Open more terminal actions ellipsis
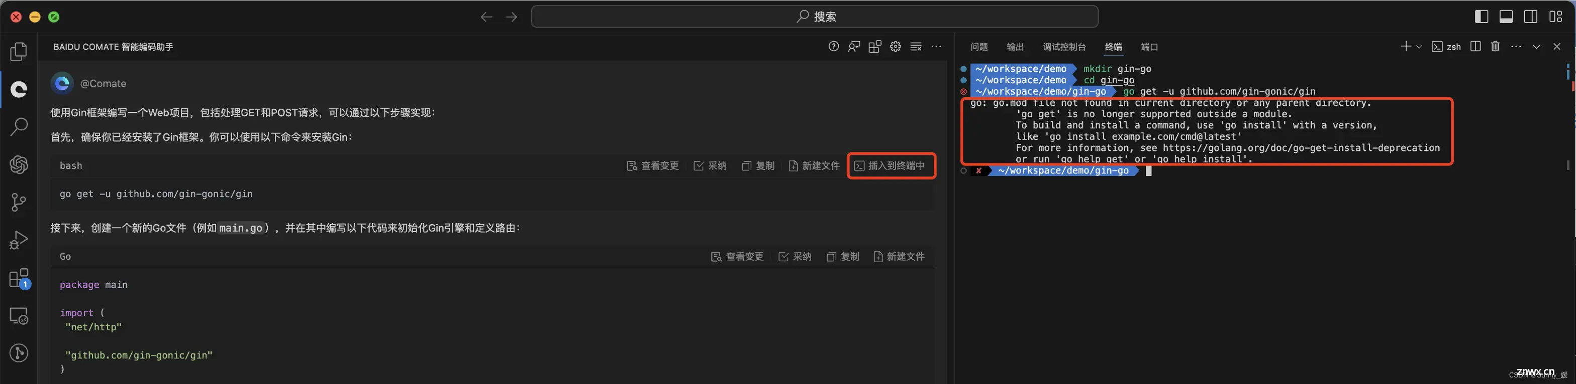1576x384 pixels. (1515, 47)
